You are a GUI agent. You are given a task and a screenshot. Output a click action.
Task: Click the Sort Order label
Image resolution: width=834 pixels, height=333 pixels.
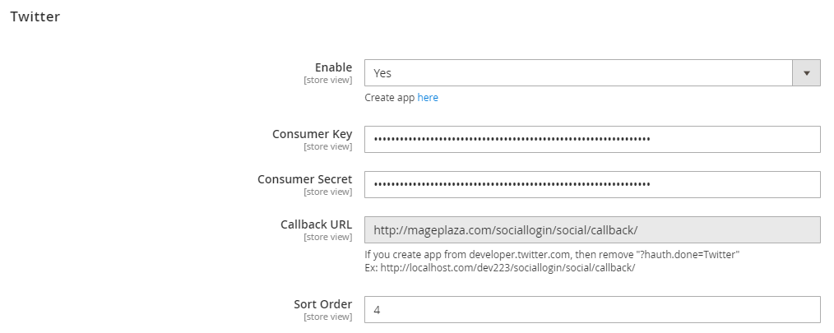(322, 304)
